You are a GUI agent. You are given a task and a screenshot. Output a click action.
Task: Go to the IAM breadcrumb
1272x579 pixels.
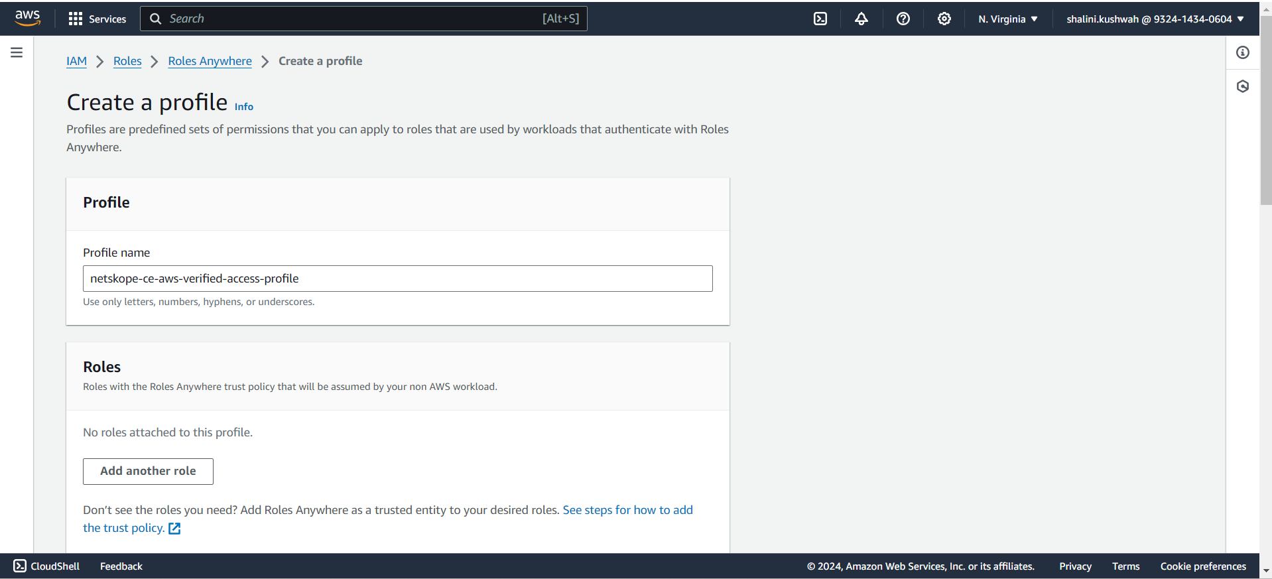tap(76, 61)
